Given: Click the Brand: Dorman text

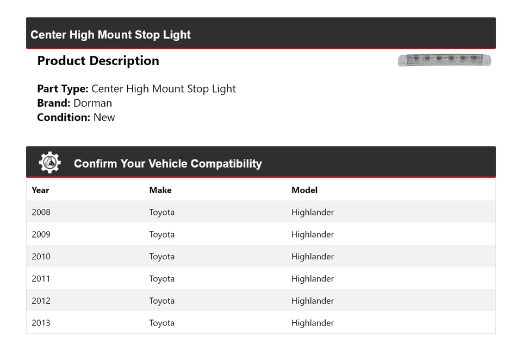Looking at the screenshot, I should click(74, 103).
